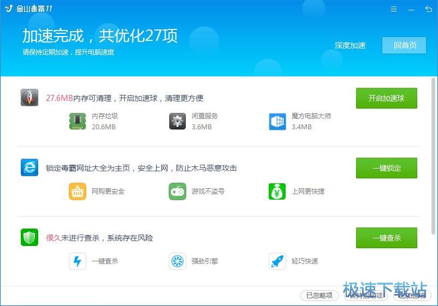Click the 3.6MB idle services value
Screen dimensions: 438x306
pos(202,127)
